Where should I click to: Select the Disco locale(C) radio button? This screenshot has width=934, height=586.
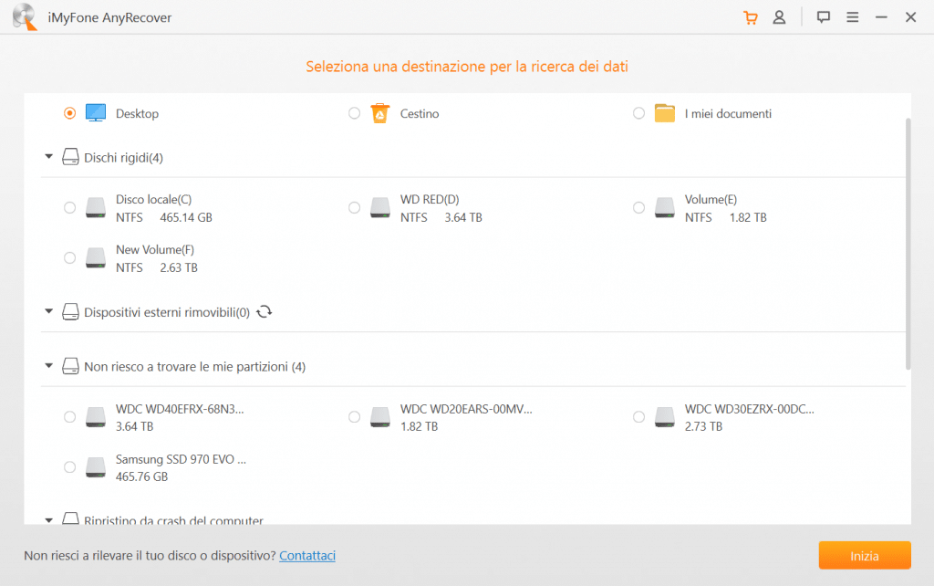pos(69,207)
